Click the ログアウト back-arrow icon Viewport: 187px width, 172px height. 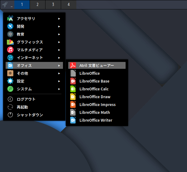pos(10,99)
